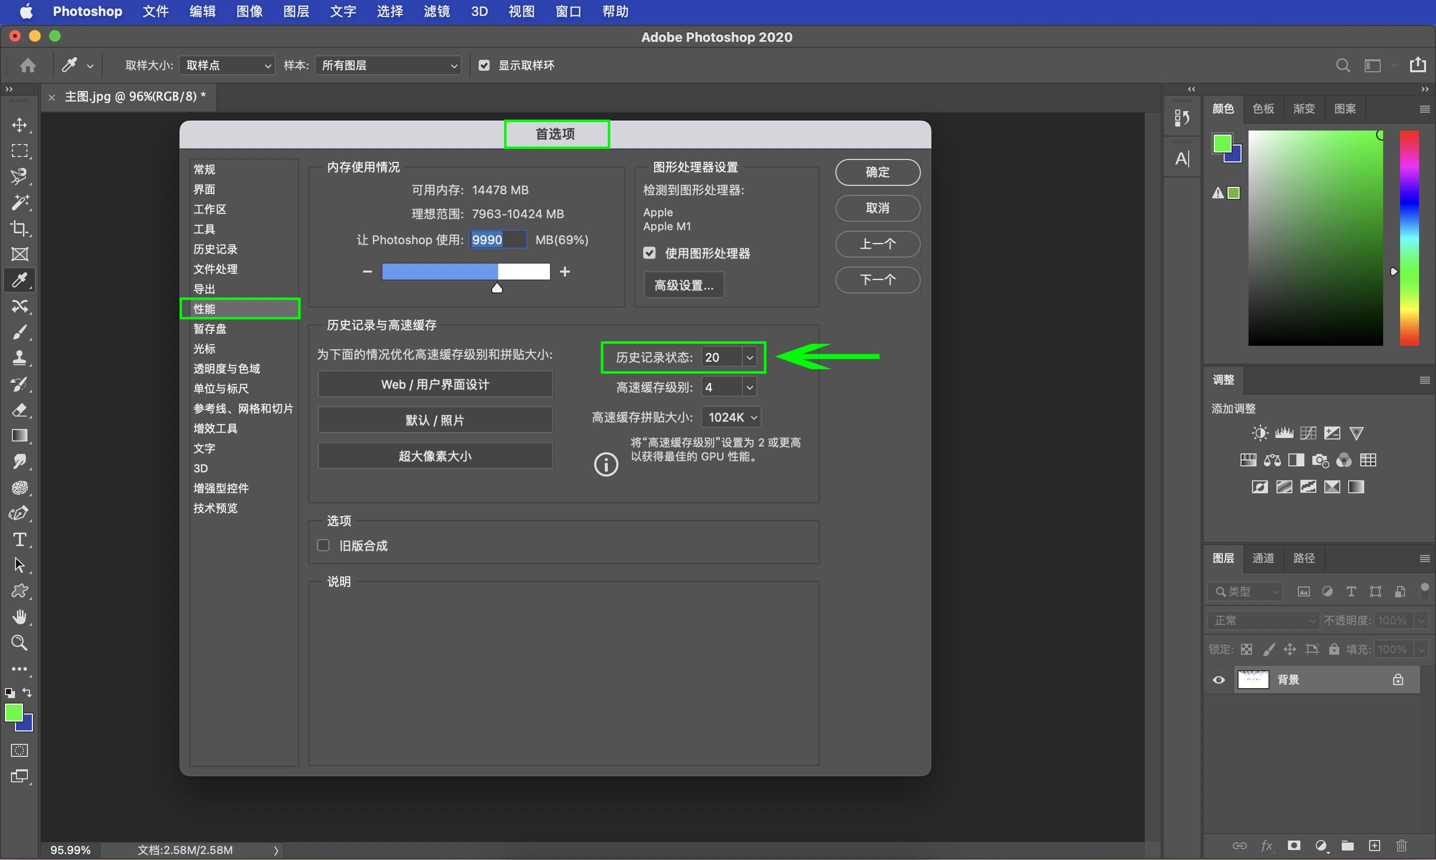Viewport: 1436px width, 860px height.
Task: Expand the 高速缓存级别 dropdown arrow
Action: (749, 387)
